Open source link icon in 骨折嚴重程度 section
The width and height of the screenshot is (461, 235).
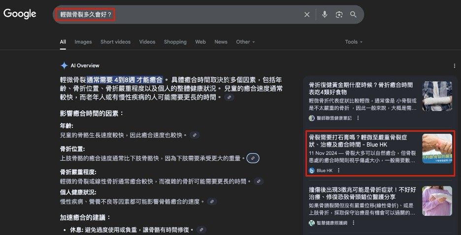(x=259, y=181)
